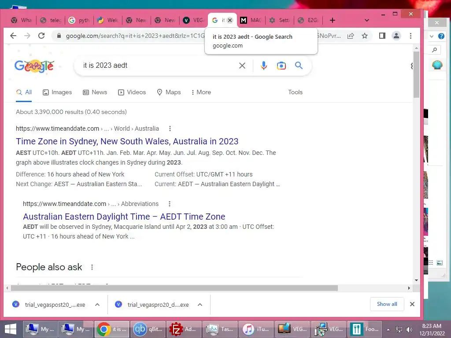Expand trial_vegaspro20 download options

pos(200,305)
